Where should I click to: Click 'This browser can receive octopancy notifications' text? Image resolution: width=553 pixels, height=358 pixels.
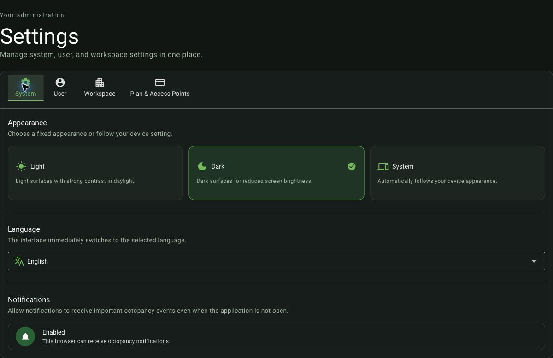[106, 341]
